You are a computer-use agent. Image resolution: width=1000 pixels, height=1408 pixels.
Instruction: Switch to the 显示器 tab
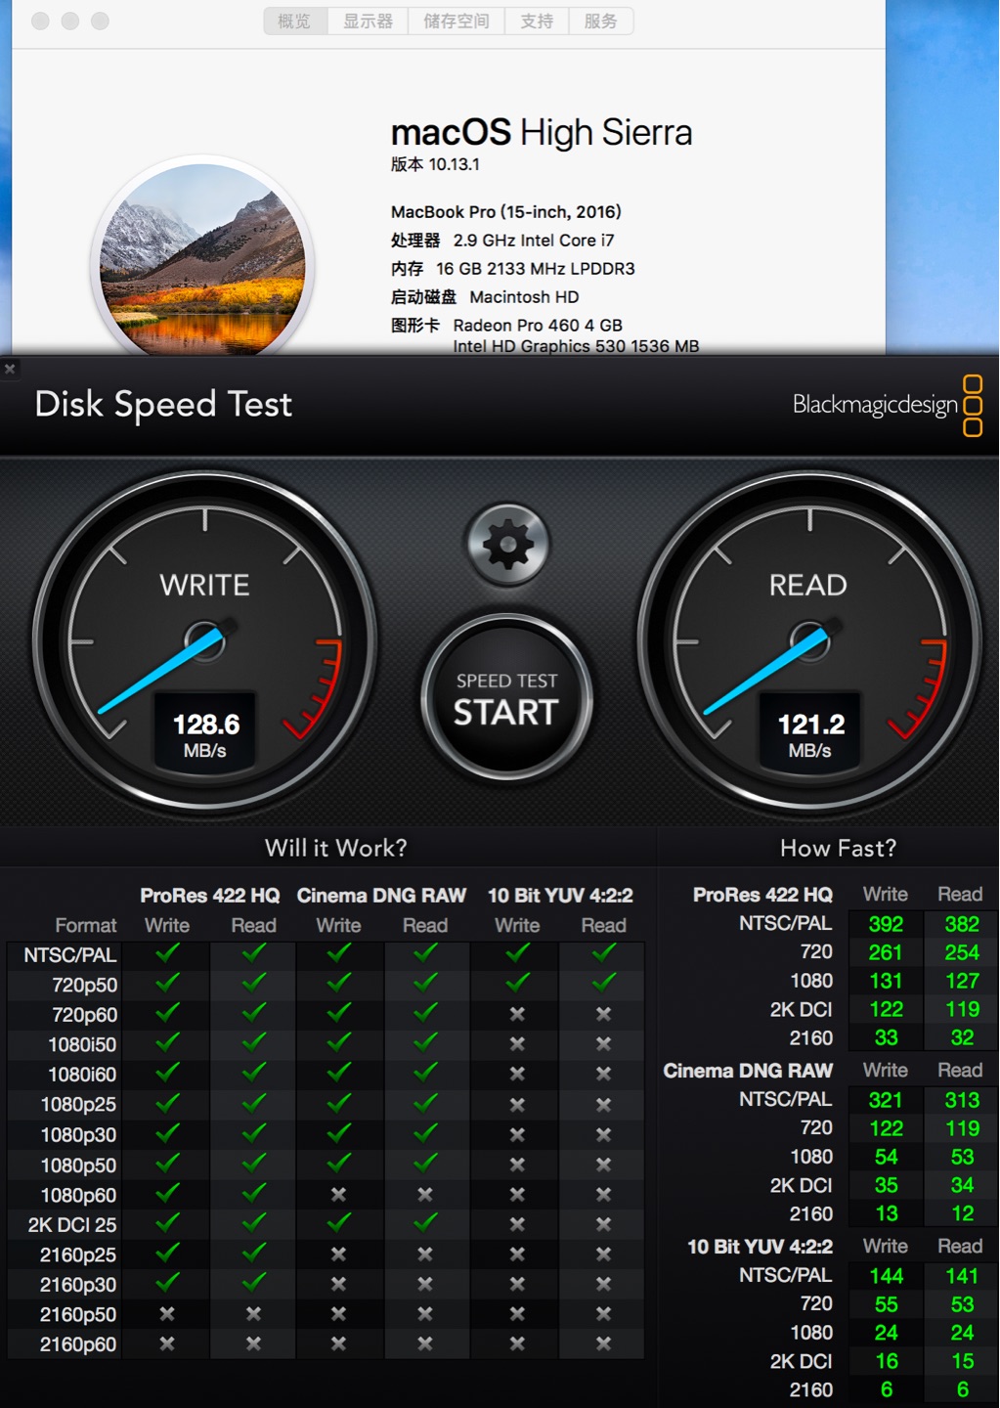(x=368, y=21)
